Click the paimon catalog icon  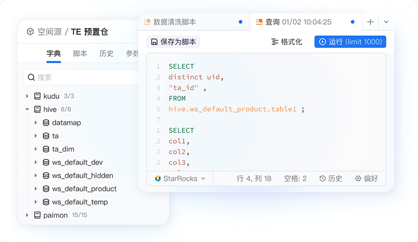pyautogui.click(x=37, y=215)
